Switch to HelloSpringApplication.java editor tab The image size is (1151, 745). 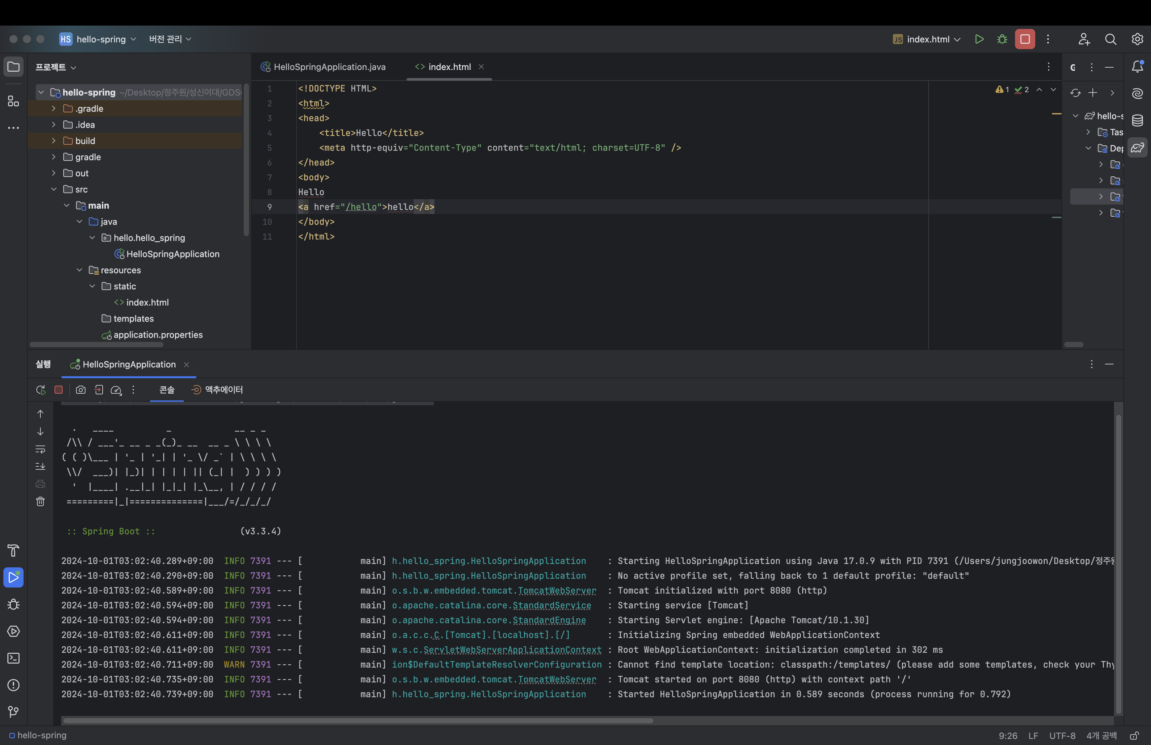pyautogui.click(x=323, y=67)
